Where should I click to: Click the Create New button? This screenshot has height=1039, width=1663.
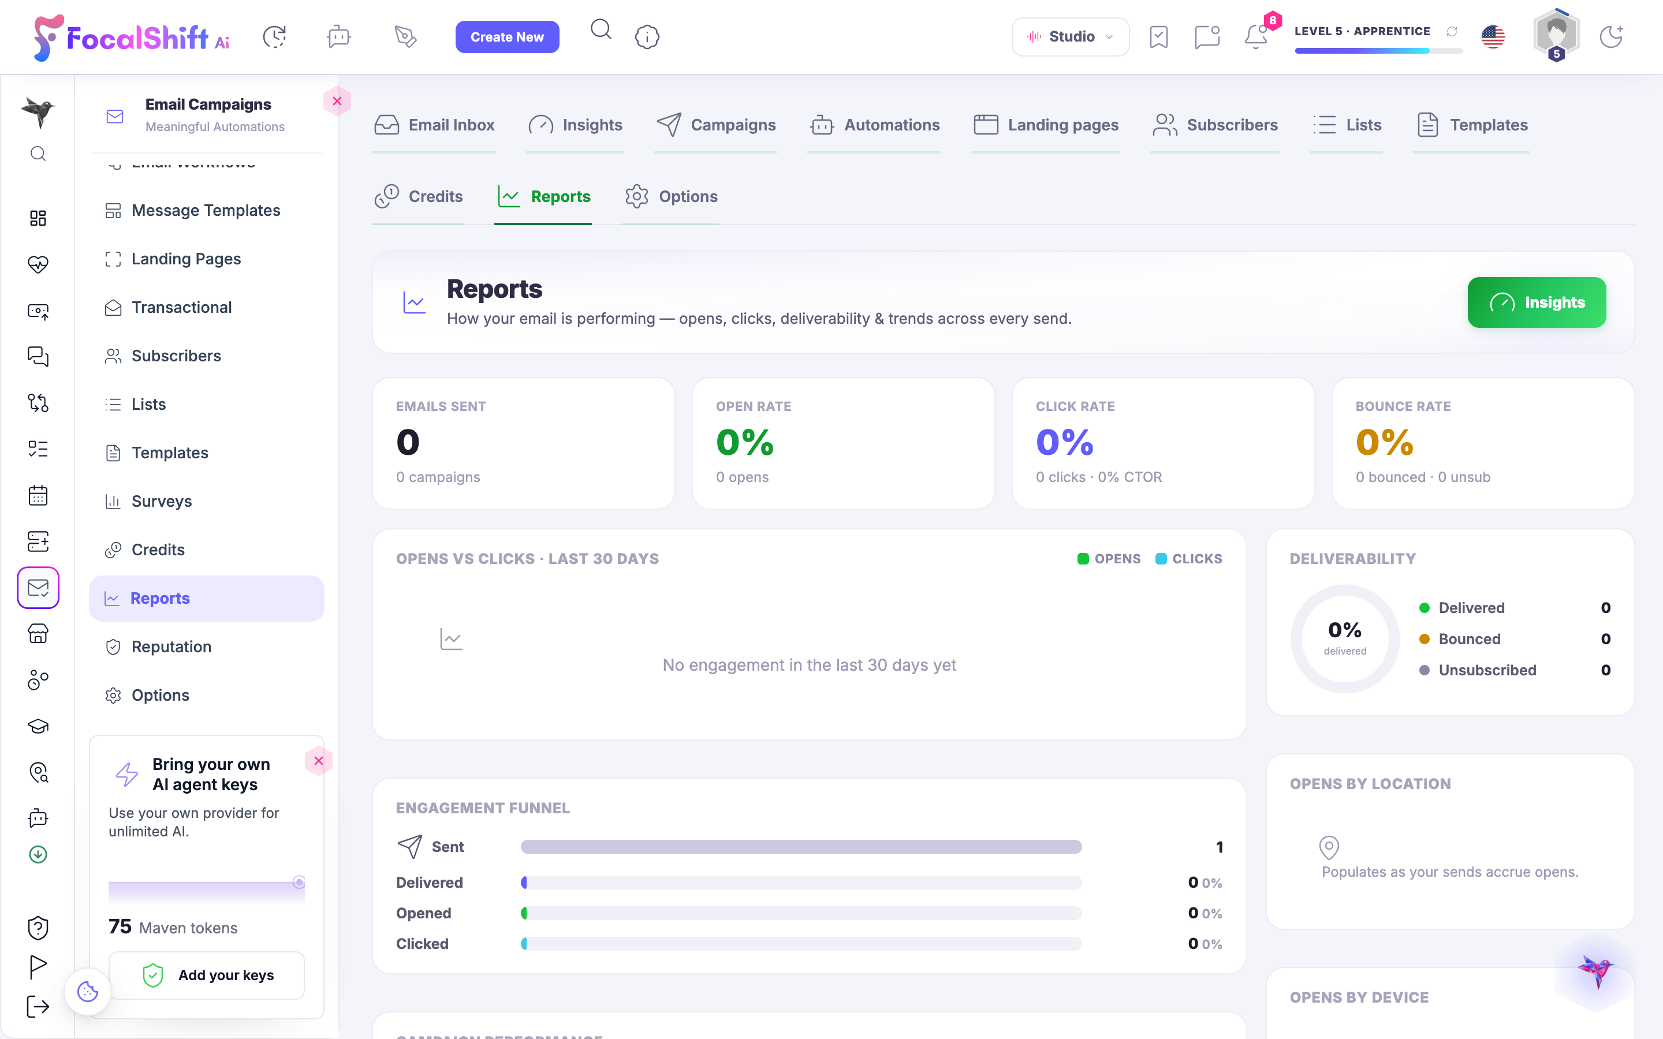507,36
